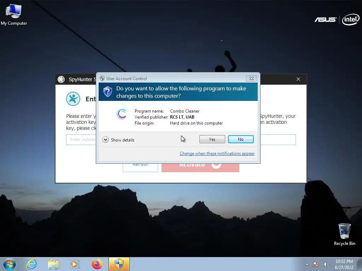Image resolution: width=362 pixels, height=271 pixels.
Task: Open the Windows Start menu
Action: 10,264
